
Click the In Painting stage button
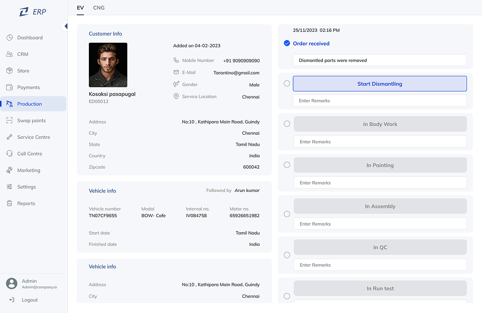coord(380,165)
